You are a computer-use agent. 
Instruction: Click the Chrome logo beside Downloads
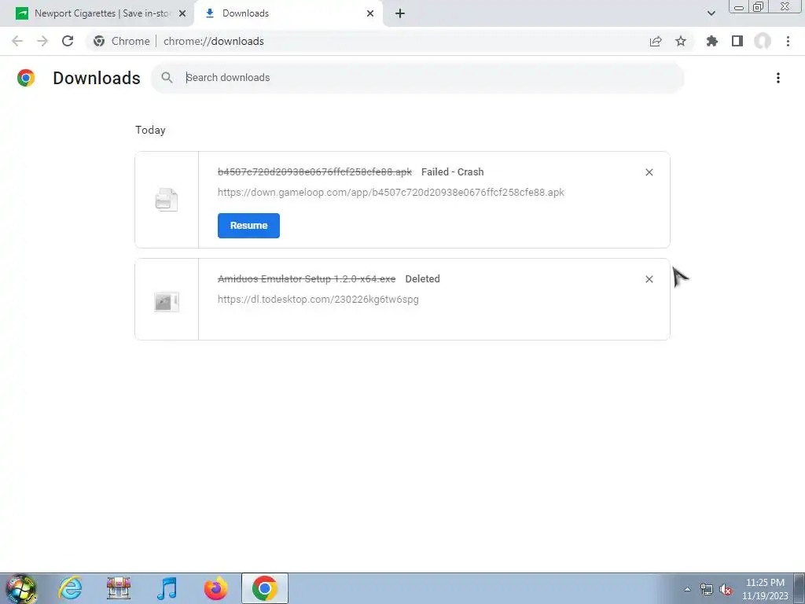[x=26, y=78]
